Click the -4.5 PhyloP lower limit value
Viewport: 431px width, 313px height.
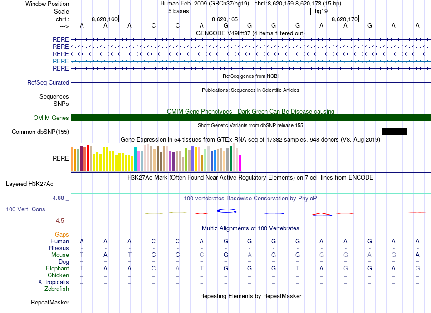[59, 221]
